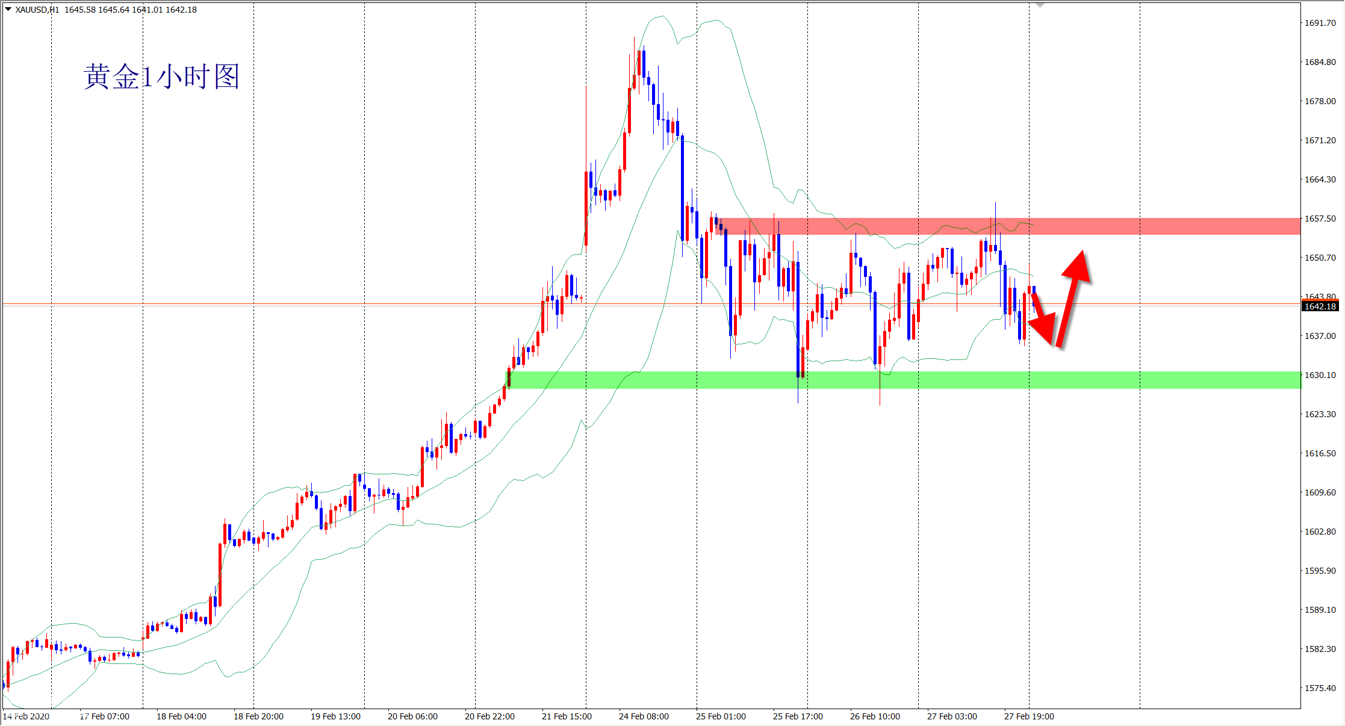Click the 1575.40 price axis label

1320,688
